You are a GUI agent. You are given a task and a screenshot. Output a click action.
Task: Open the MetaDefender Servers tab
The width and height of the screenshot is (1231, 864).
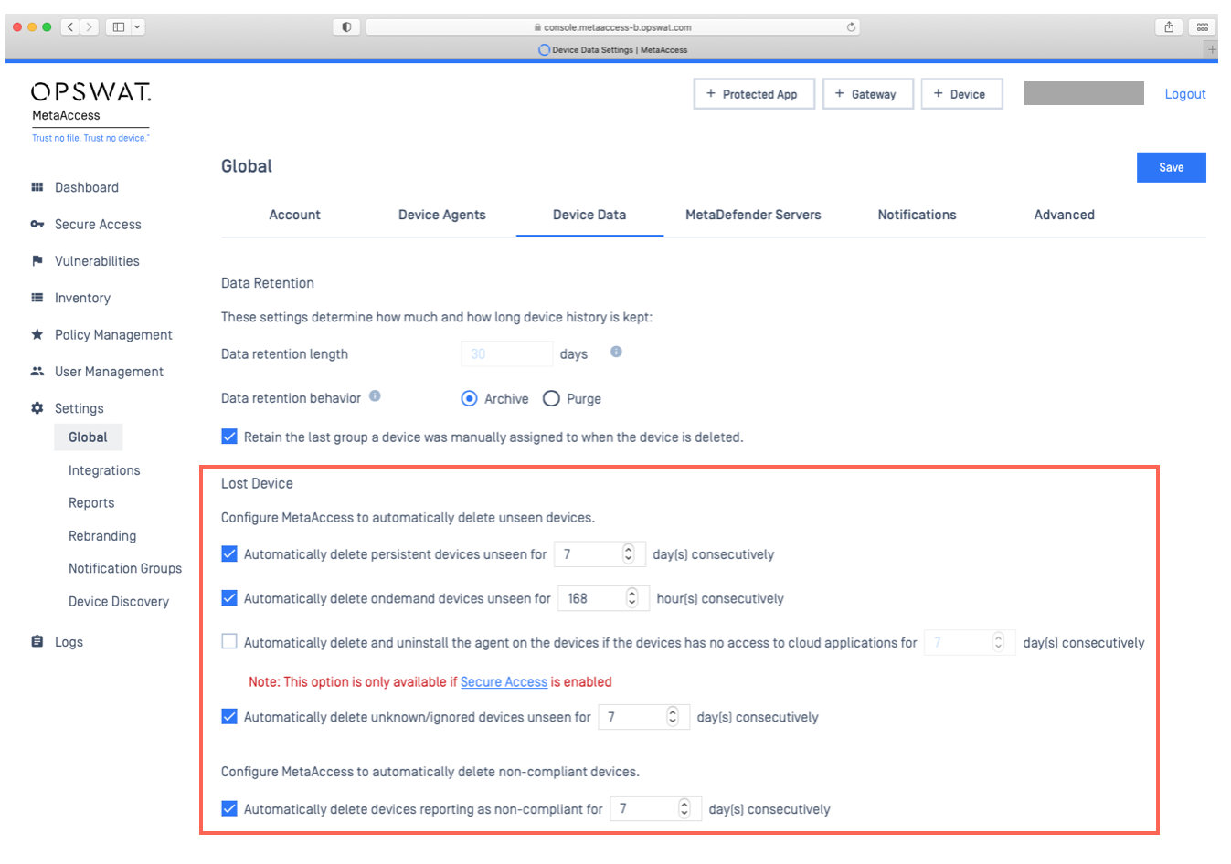753,215
